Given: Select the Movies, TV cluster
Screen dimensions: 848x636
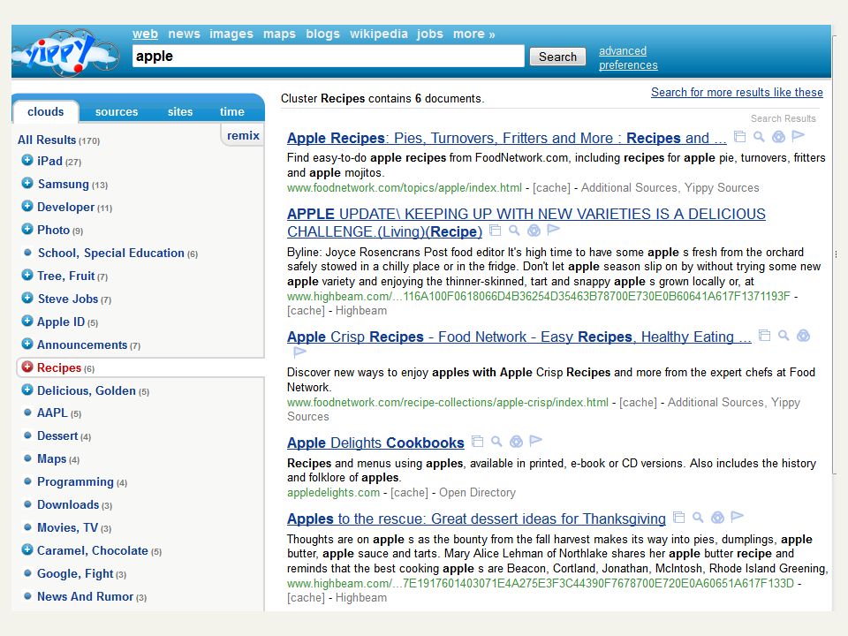Looking at the screenshot, I should tap(68, 527).
